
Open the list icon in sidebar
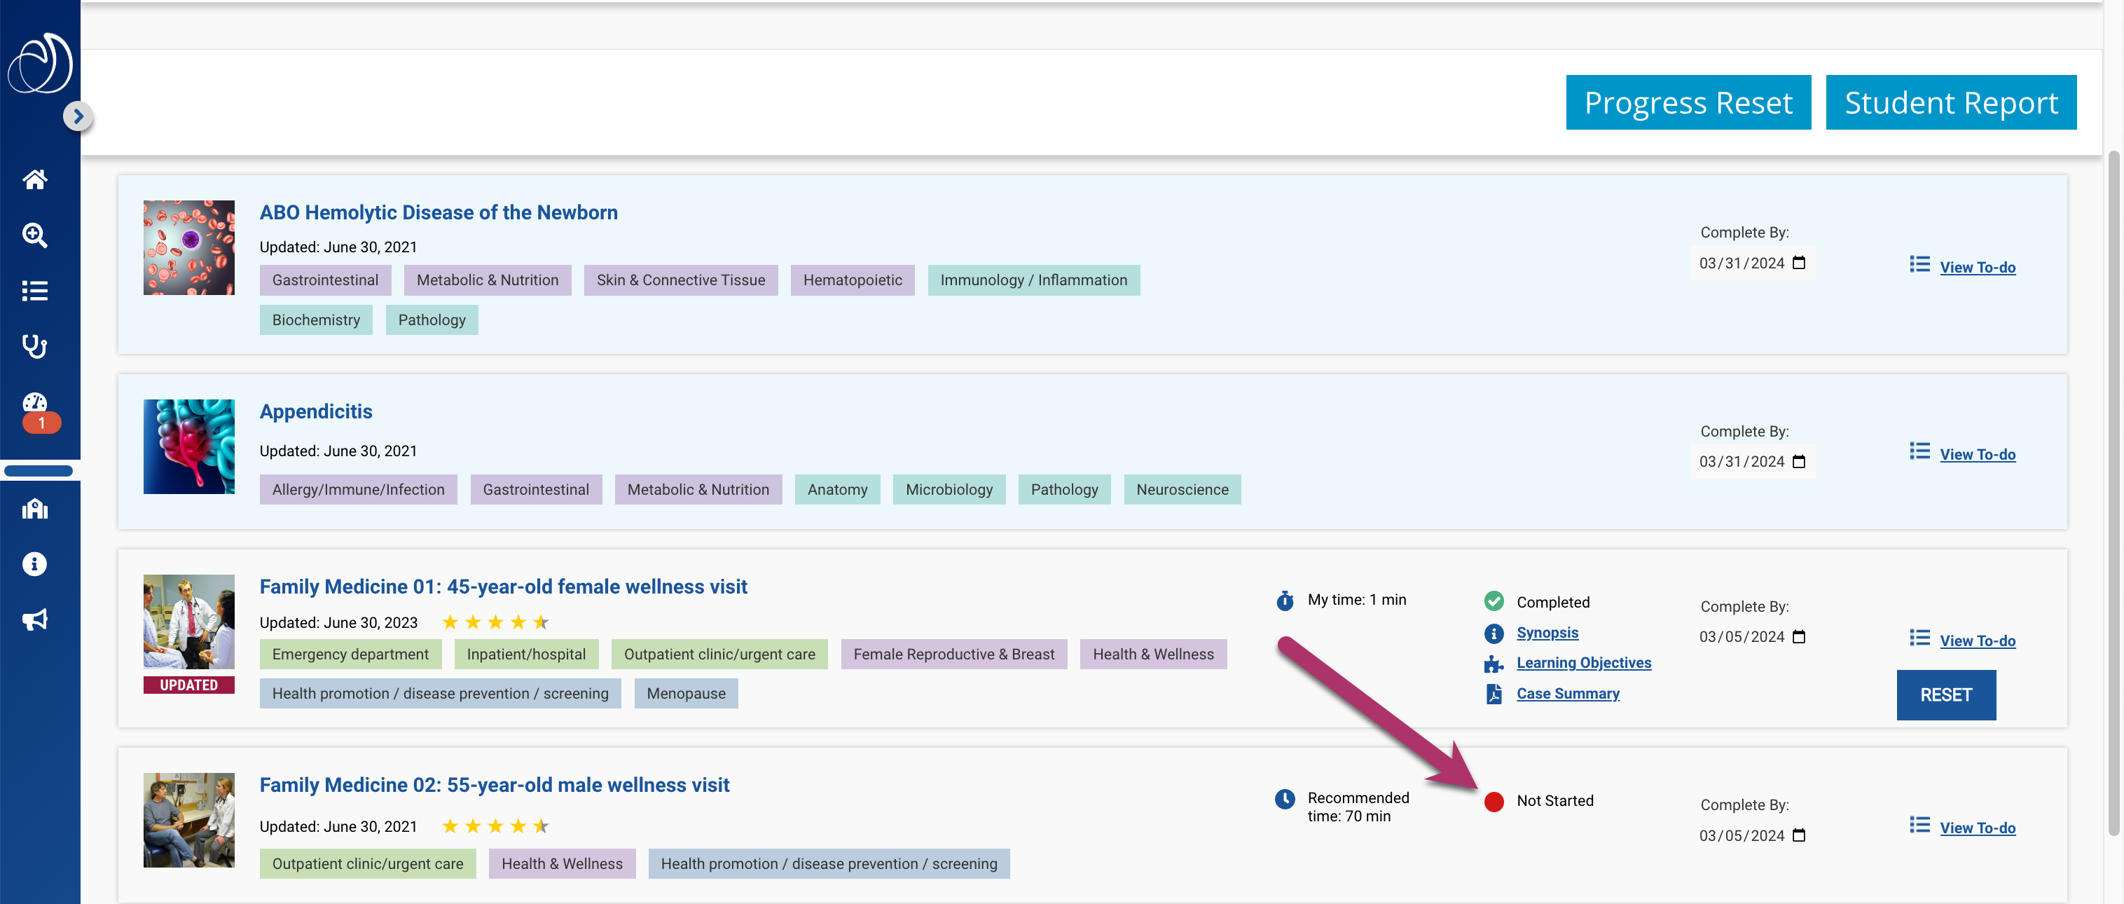pyautogui.click(x=34, y=290)
